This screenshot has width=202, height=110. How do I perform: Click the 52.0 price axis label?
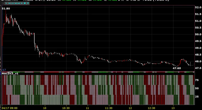198,7
